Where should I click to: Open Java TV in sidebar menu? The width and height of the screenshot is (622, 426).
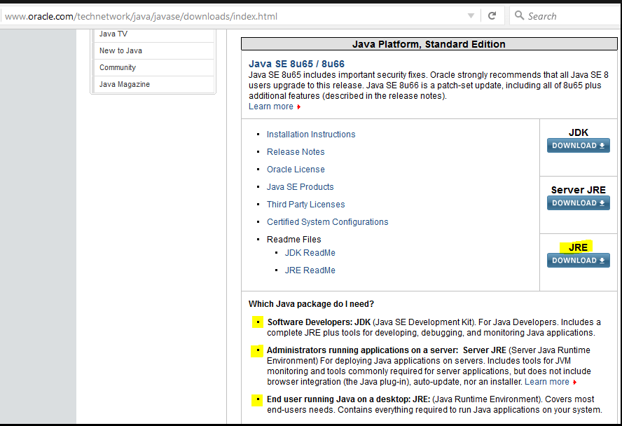pyautogui.click(x=113, y=34)
